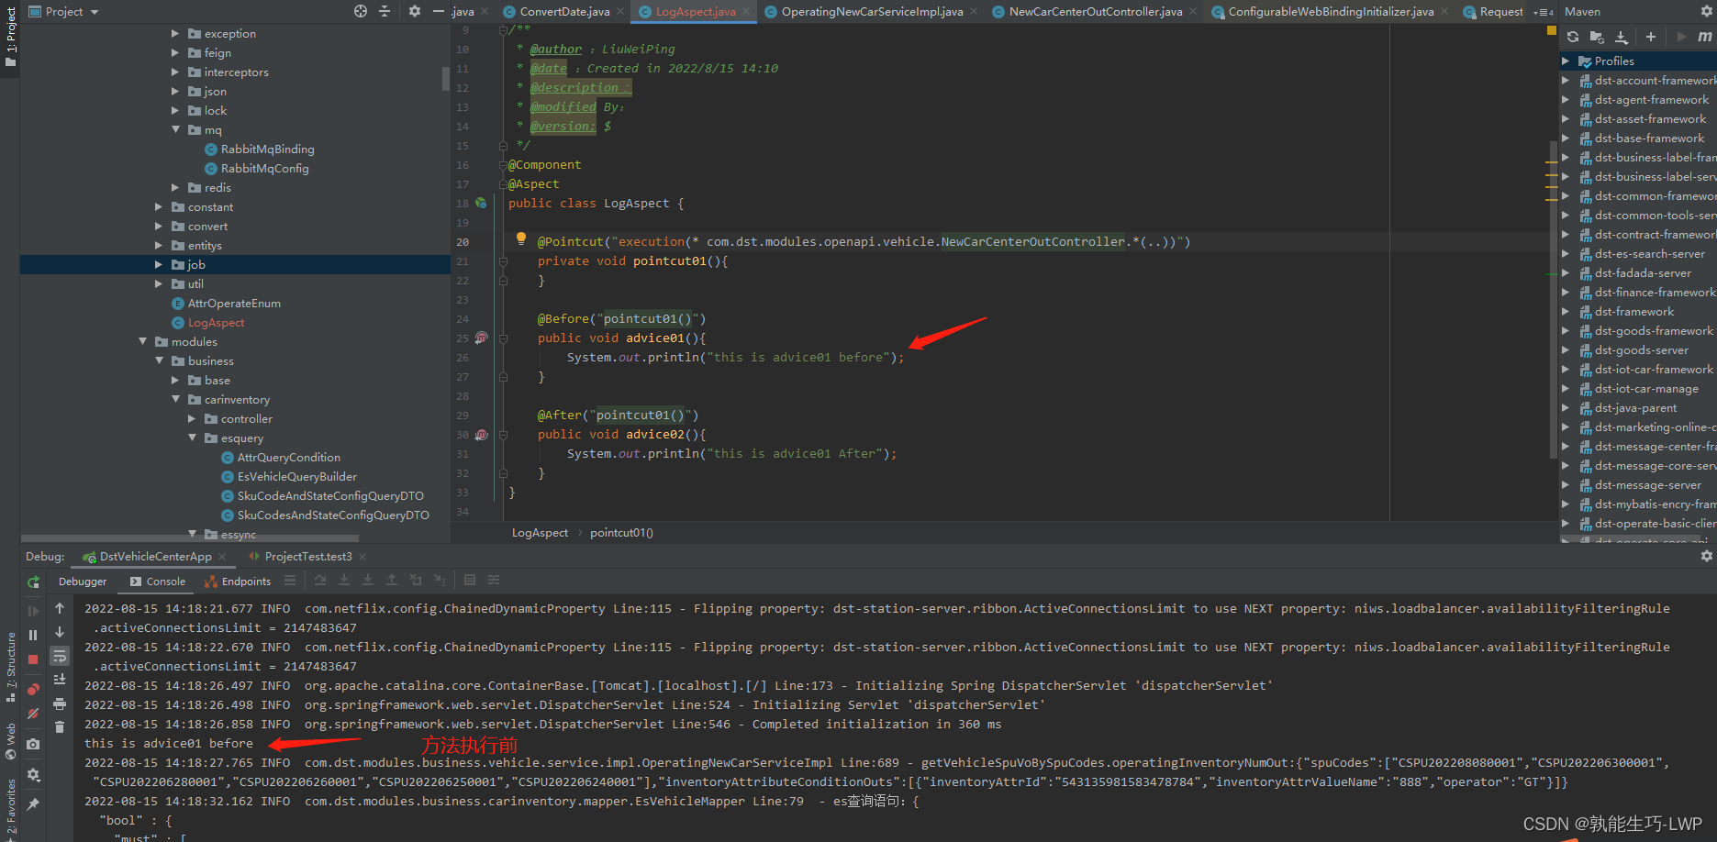Click the Pointcut gutter icon on line 20
1717x842 pixels.
point(521,238)
